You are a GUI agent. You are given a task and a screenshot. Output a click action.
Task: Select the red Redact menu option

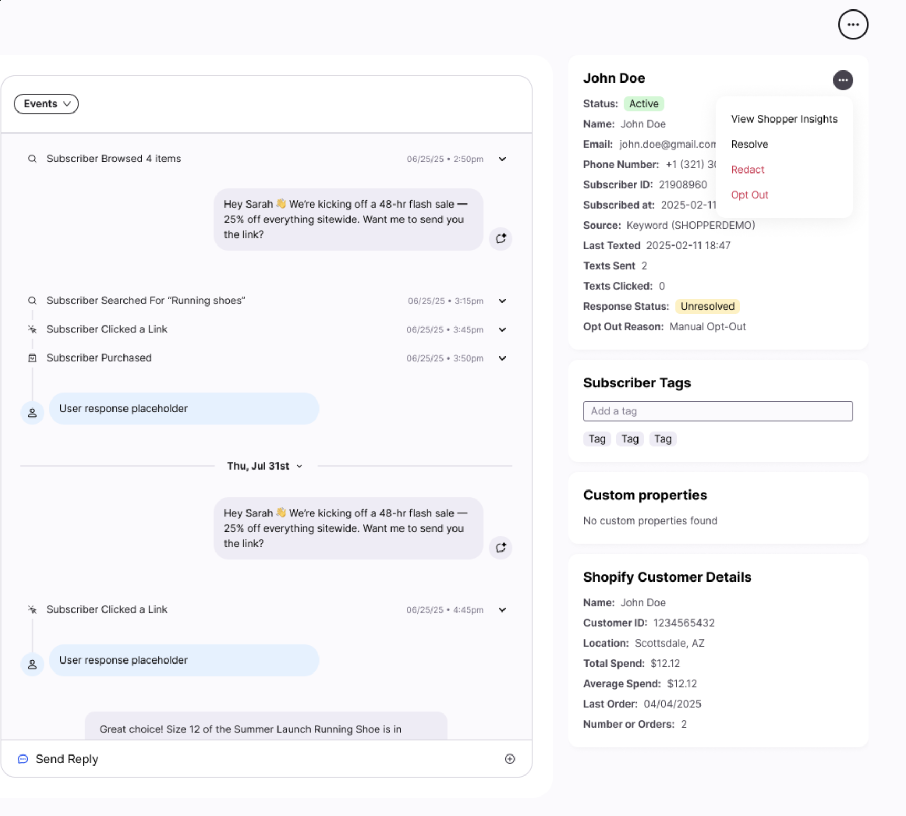[747, 169]
